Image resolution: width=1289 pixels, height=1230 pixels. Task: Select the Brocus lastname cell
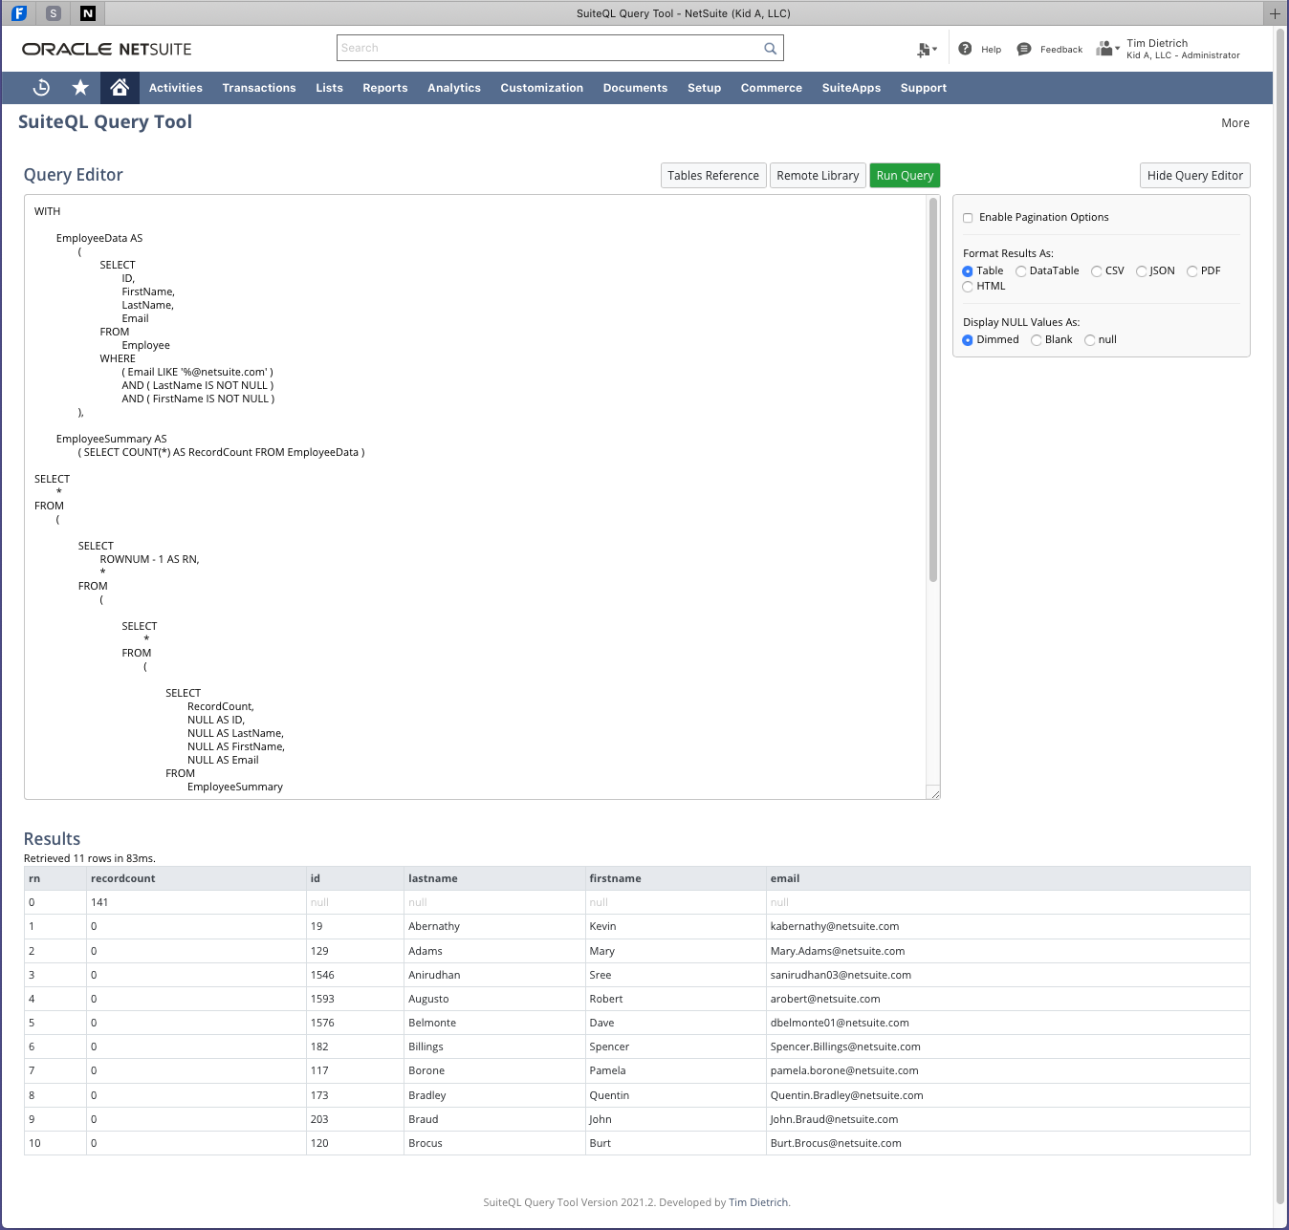494,1143
